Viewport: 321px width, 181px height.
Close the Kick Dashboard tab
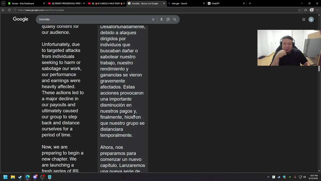44,4
